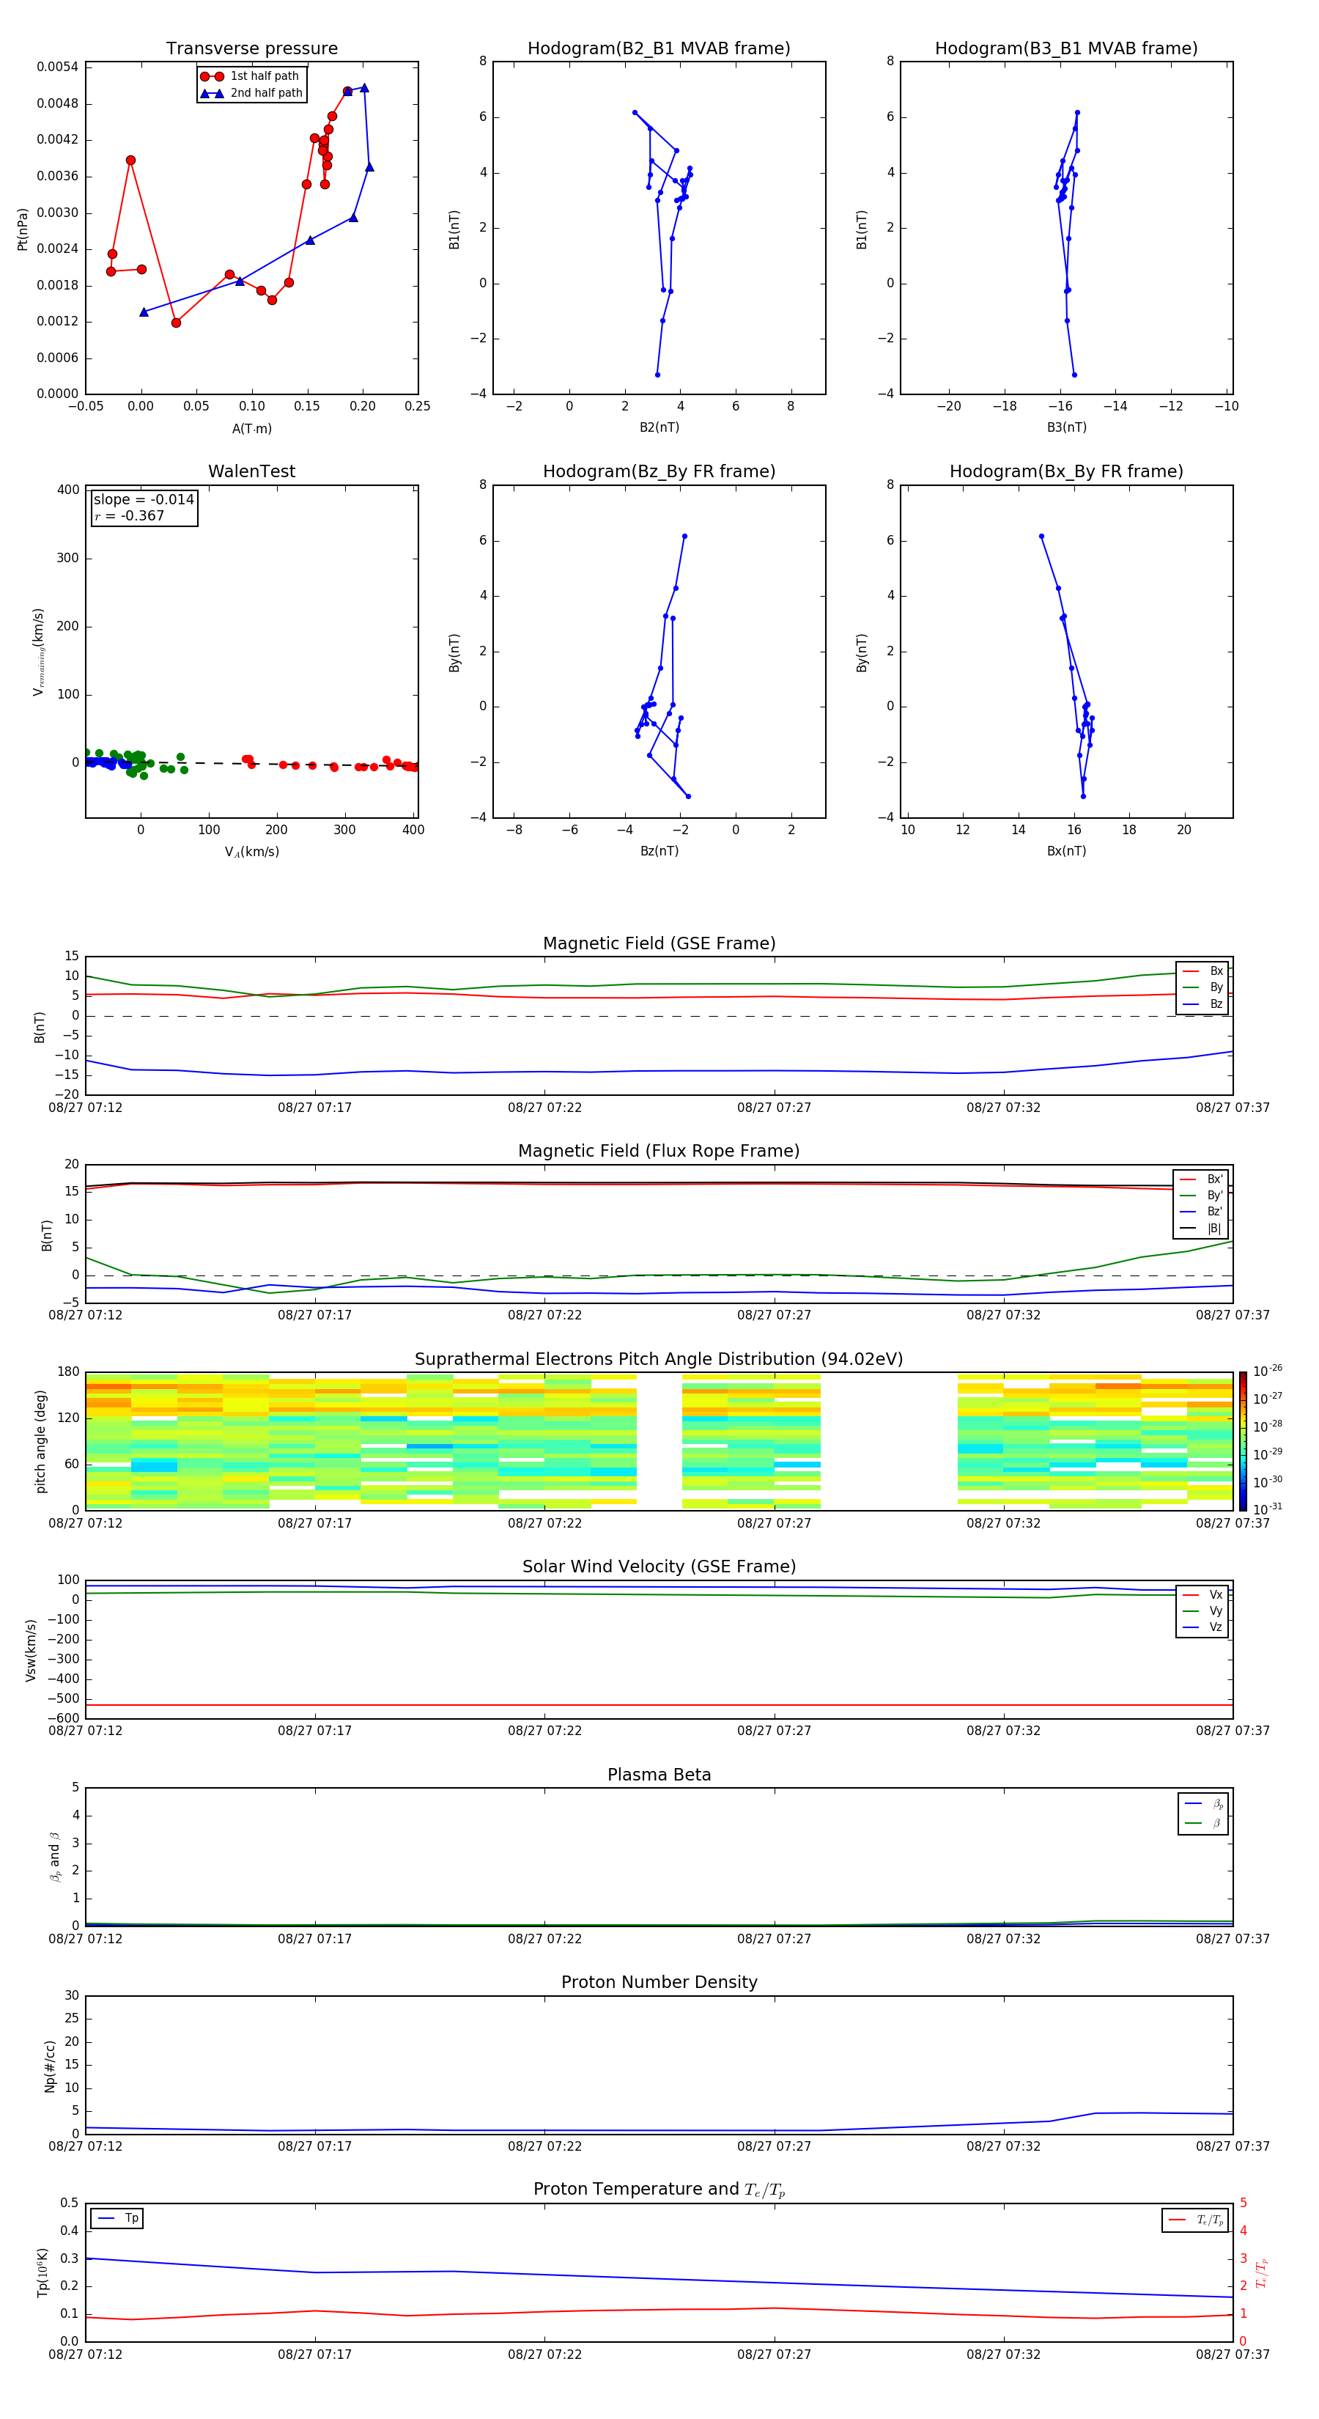Click the "Solar Wind Velocity (GSE Frame)" title

tap(659, 1566)
